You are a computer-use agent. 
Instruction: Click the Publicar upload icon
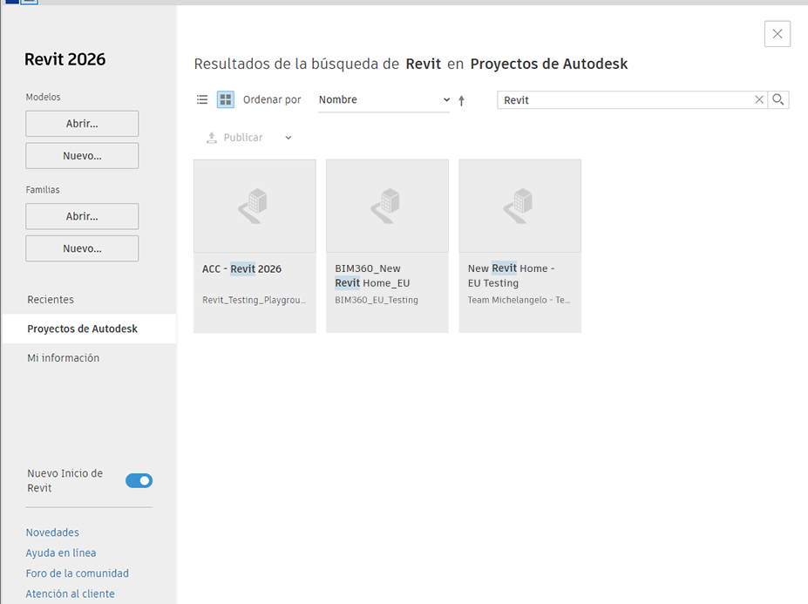(x=211, y=138)
